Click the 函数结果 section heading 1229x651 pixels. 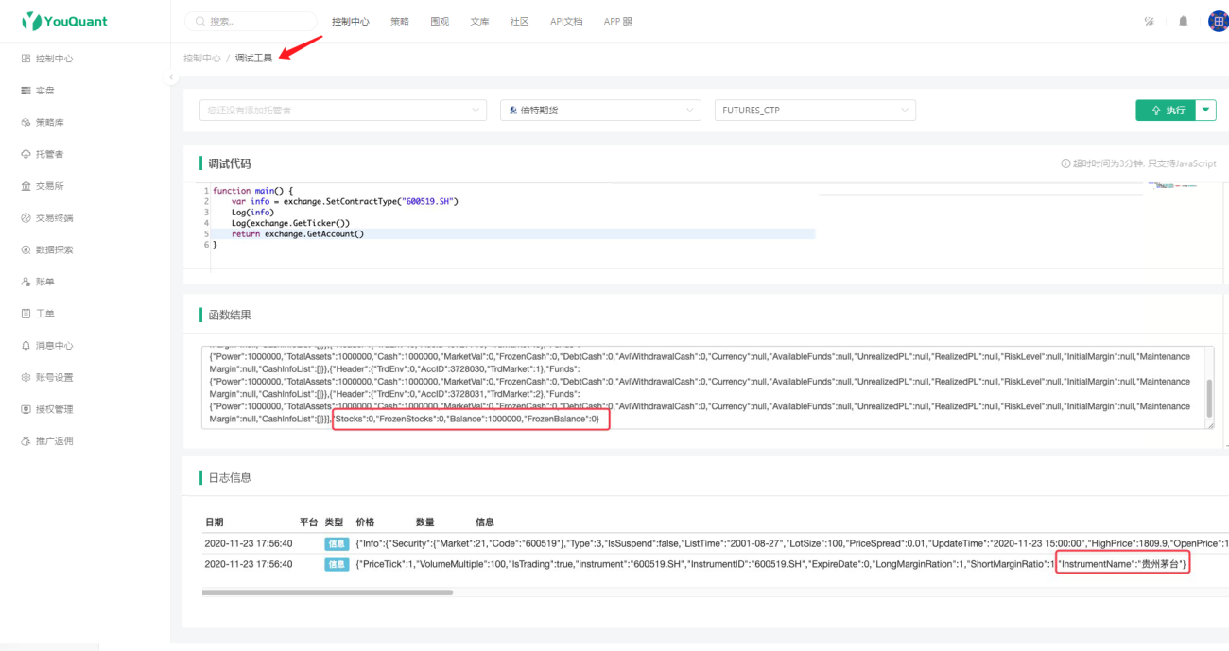[230, 315]
